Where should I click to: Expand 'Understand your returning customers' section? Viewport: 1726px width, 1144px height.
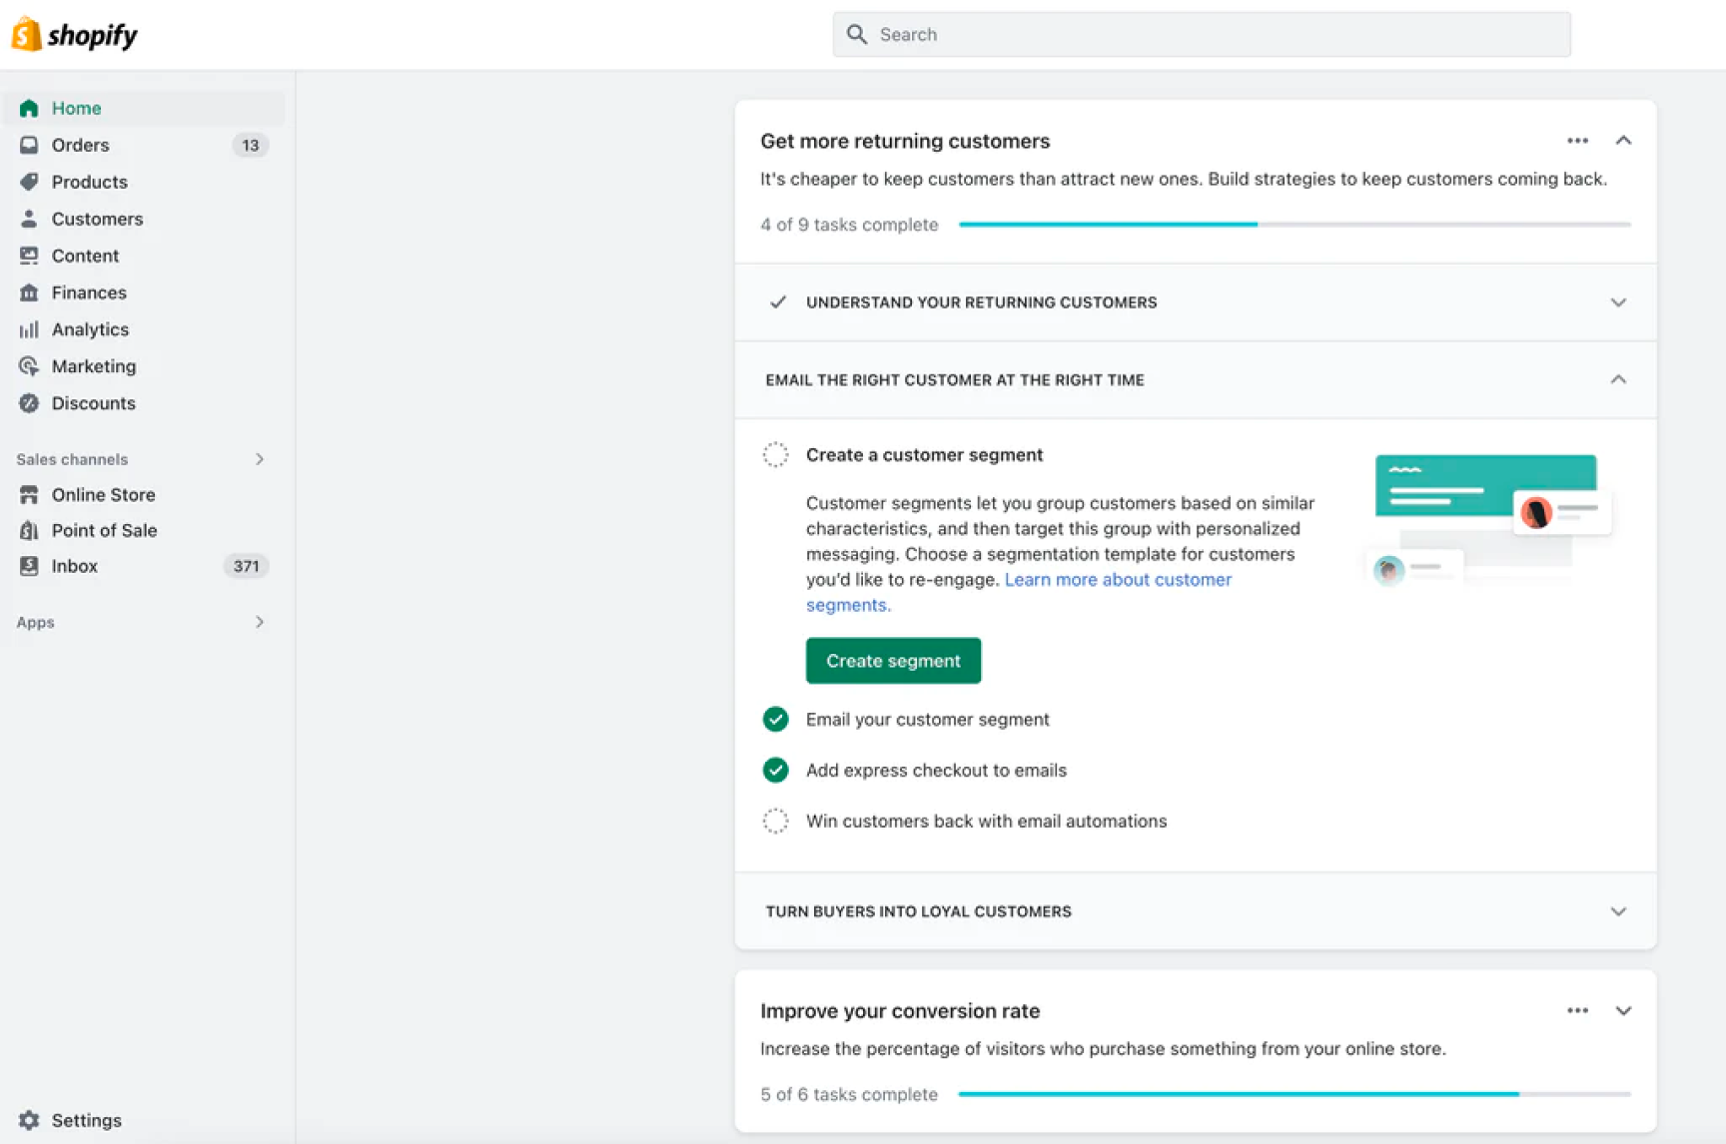click(x=1618, y=302)
